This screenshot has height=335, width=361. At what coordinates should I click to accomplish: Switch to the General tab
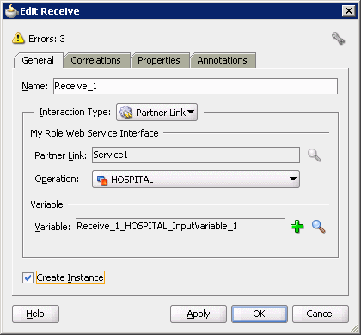(38, 60)
